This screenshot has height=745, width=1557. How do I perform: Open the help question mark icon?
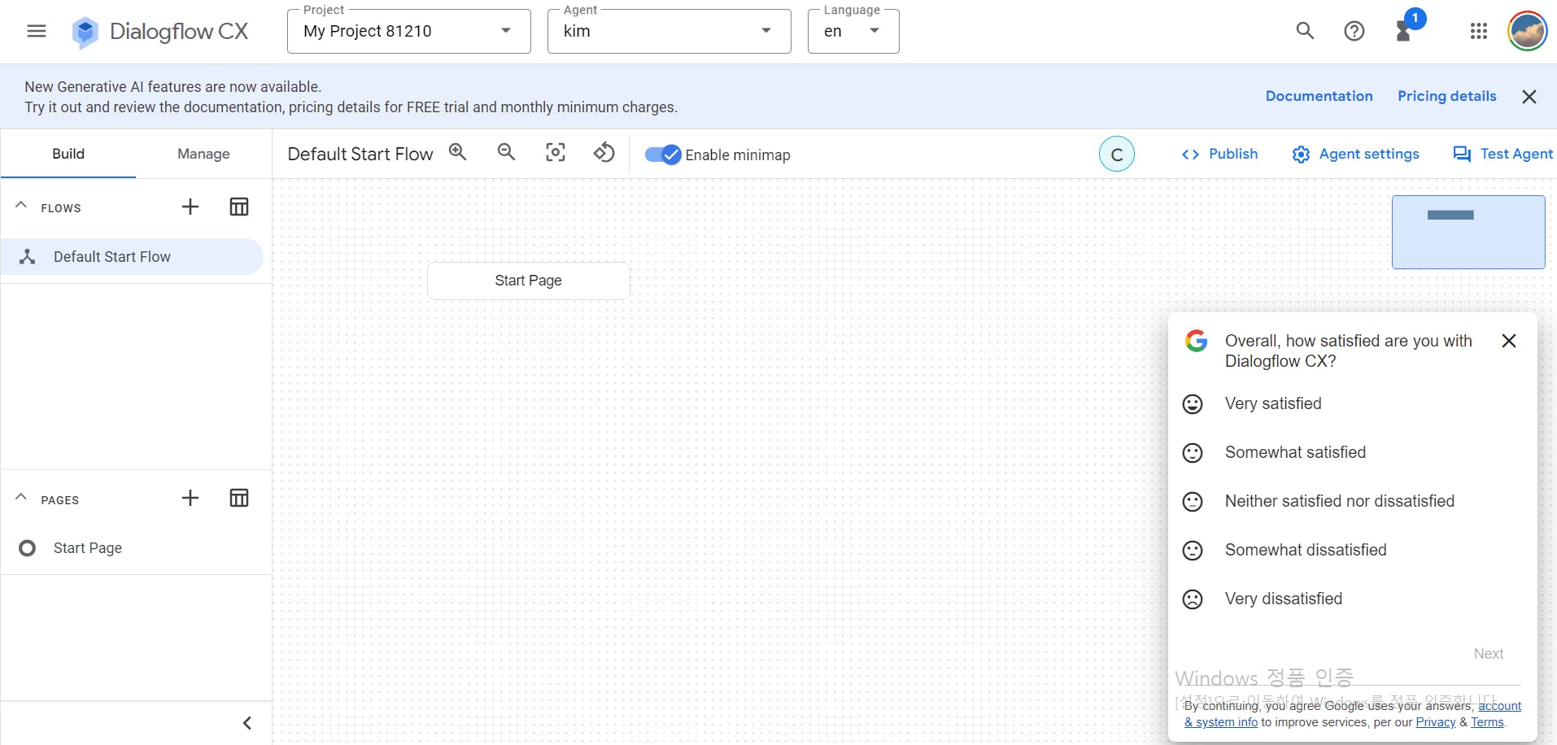pyautogui.click(x=1354, y=31)
